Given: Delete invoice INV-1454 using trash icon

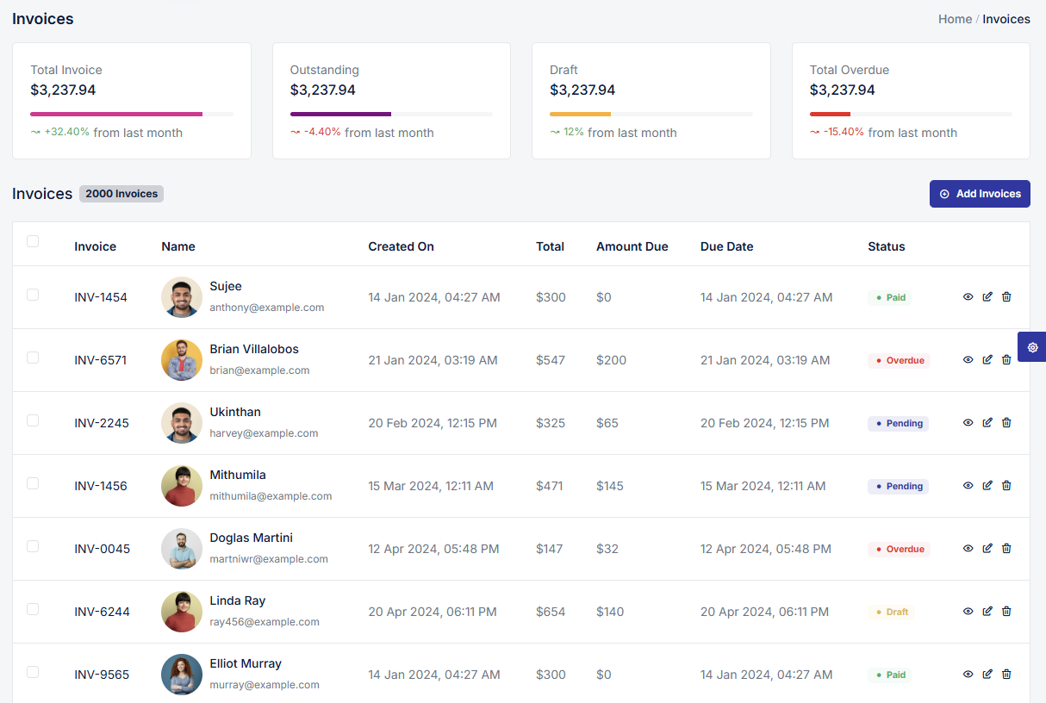Looking at the screenshot, I should [1006, 296].
